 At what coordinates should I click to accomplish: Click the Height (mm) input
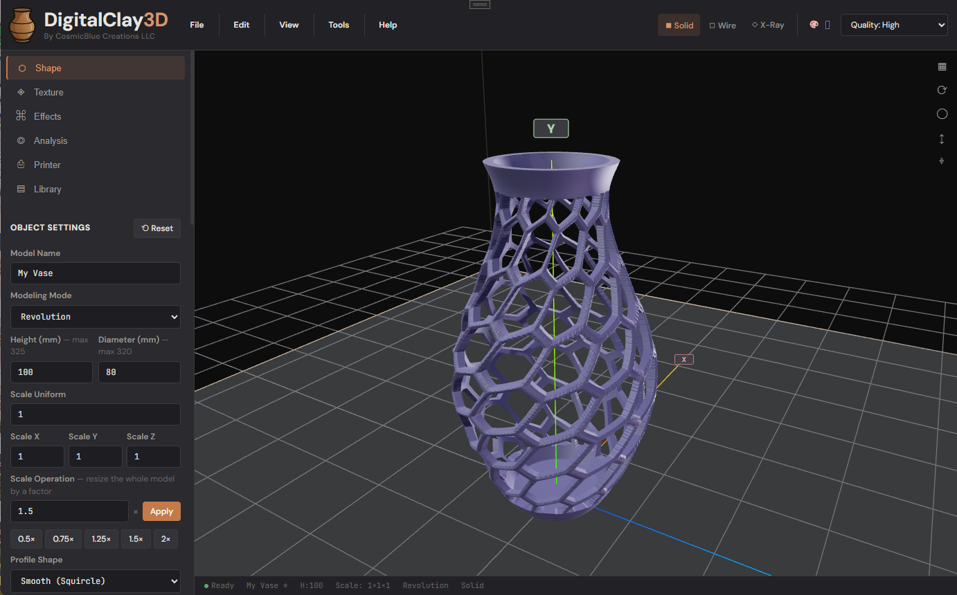tap(51, 372)
